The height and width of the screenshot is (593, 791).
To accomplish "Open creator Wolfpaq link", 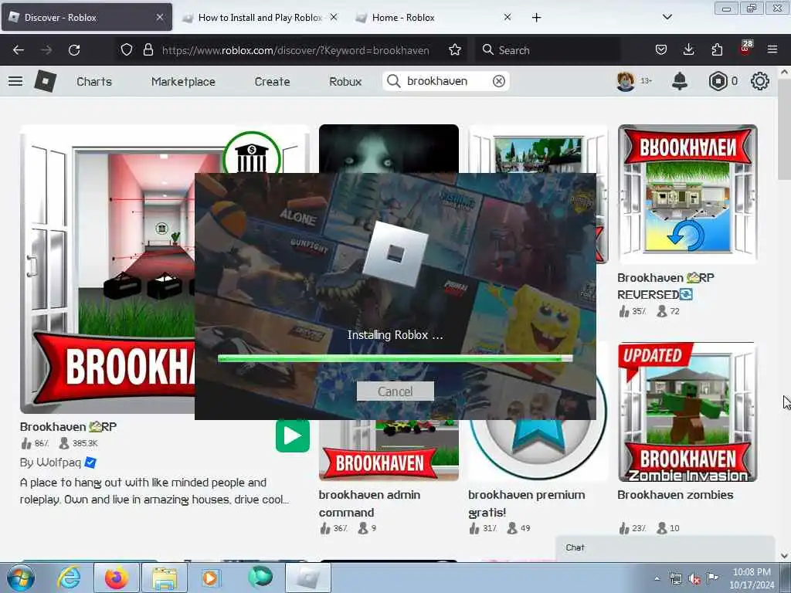I will [58, 463].
